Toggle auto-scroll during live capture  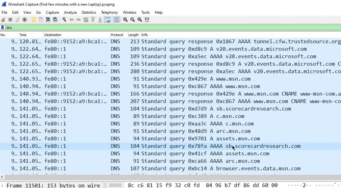108,20
